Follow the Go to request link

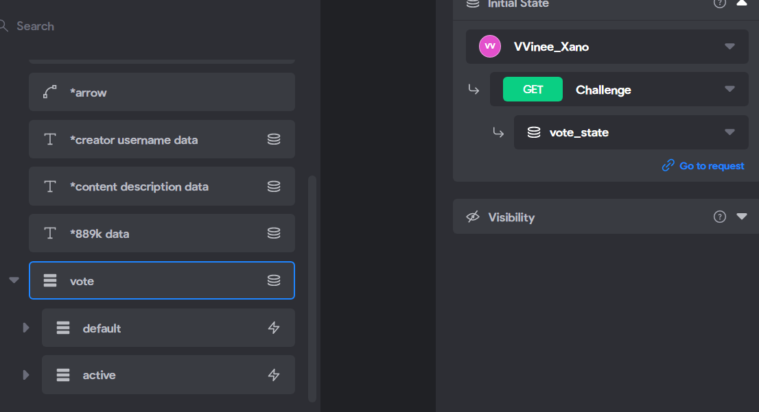(703, 165)
